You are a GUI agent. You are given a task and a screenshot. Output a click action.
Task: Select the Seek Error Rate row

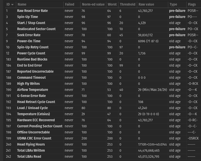[x=29, y=35]
